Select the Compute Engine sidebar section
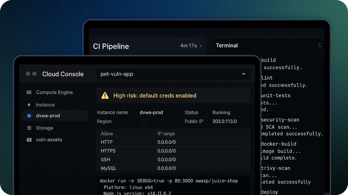This screenshot has height=195, width=348. [54, 92]
